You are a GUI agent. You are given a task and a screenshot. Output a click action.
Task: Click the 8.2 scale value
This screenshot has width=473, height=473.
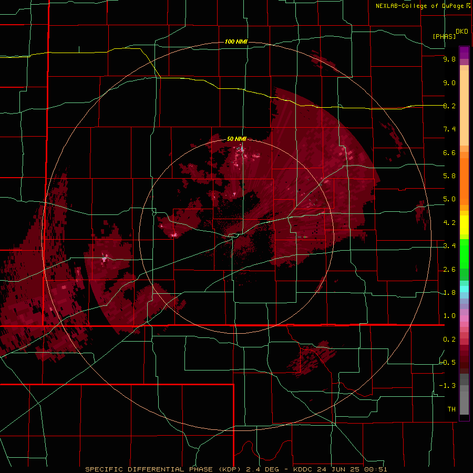tap(449, 106)
